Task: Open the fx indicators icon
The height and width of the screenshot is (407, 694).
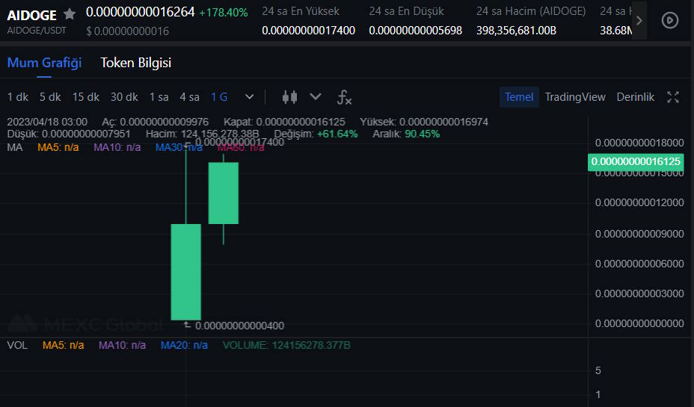Action: (x=344, y=97)
